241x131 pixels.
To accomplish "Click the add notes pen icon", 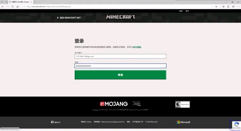I will 228,7.
